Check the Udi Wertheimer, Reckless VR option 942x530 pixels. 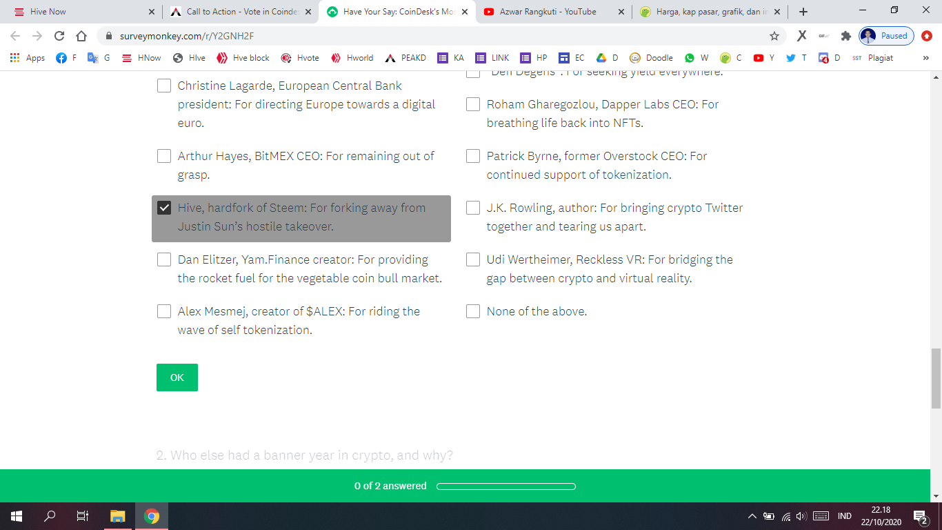pyautogui.click(x=473, y=259)
